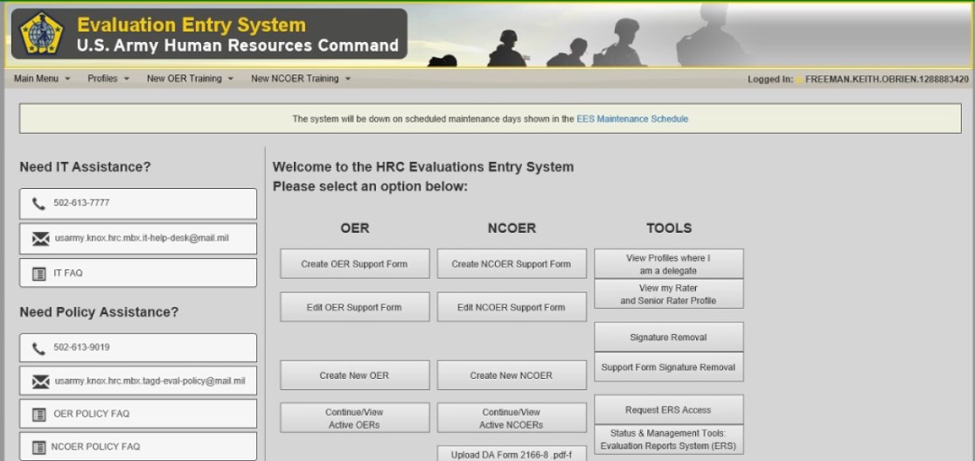Click the list icon next to OER POLICY FAQ

tap(39, 414)
